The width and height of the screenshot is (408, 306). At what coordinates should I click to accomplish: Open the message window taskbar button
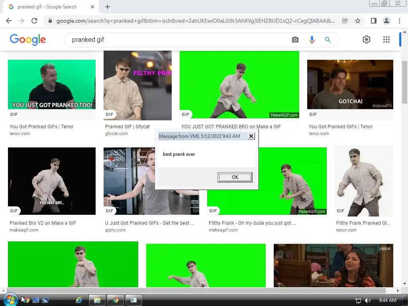[134, 300]
